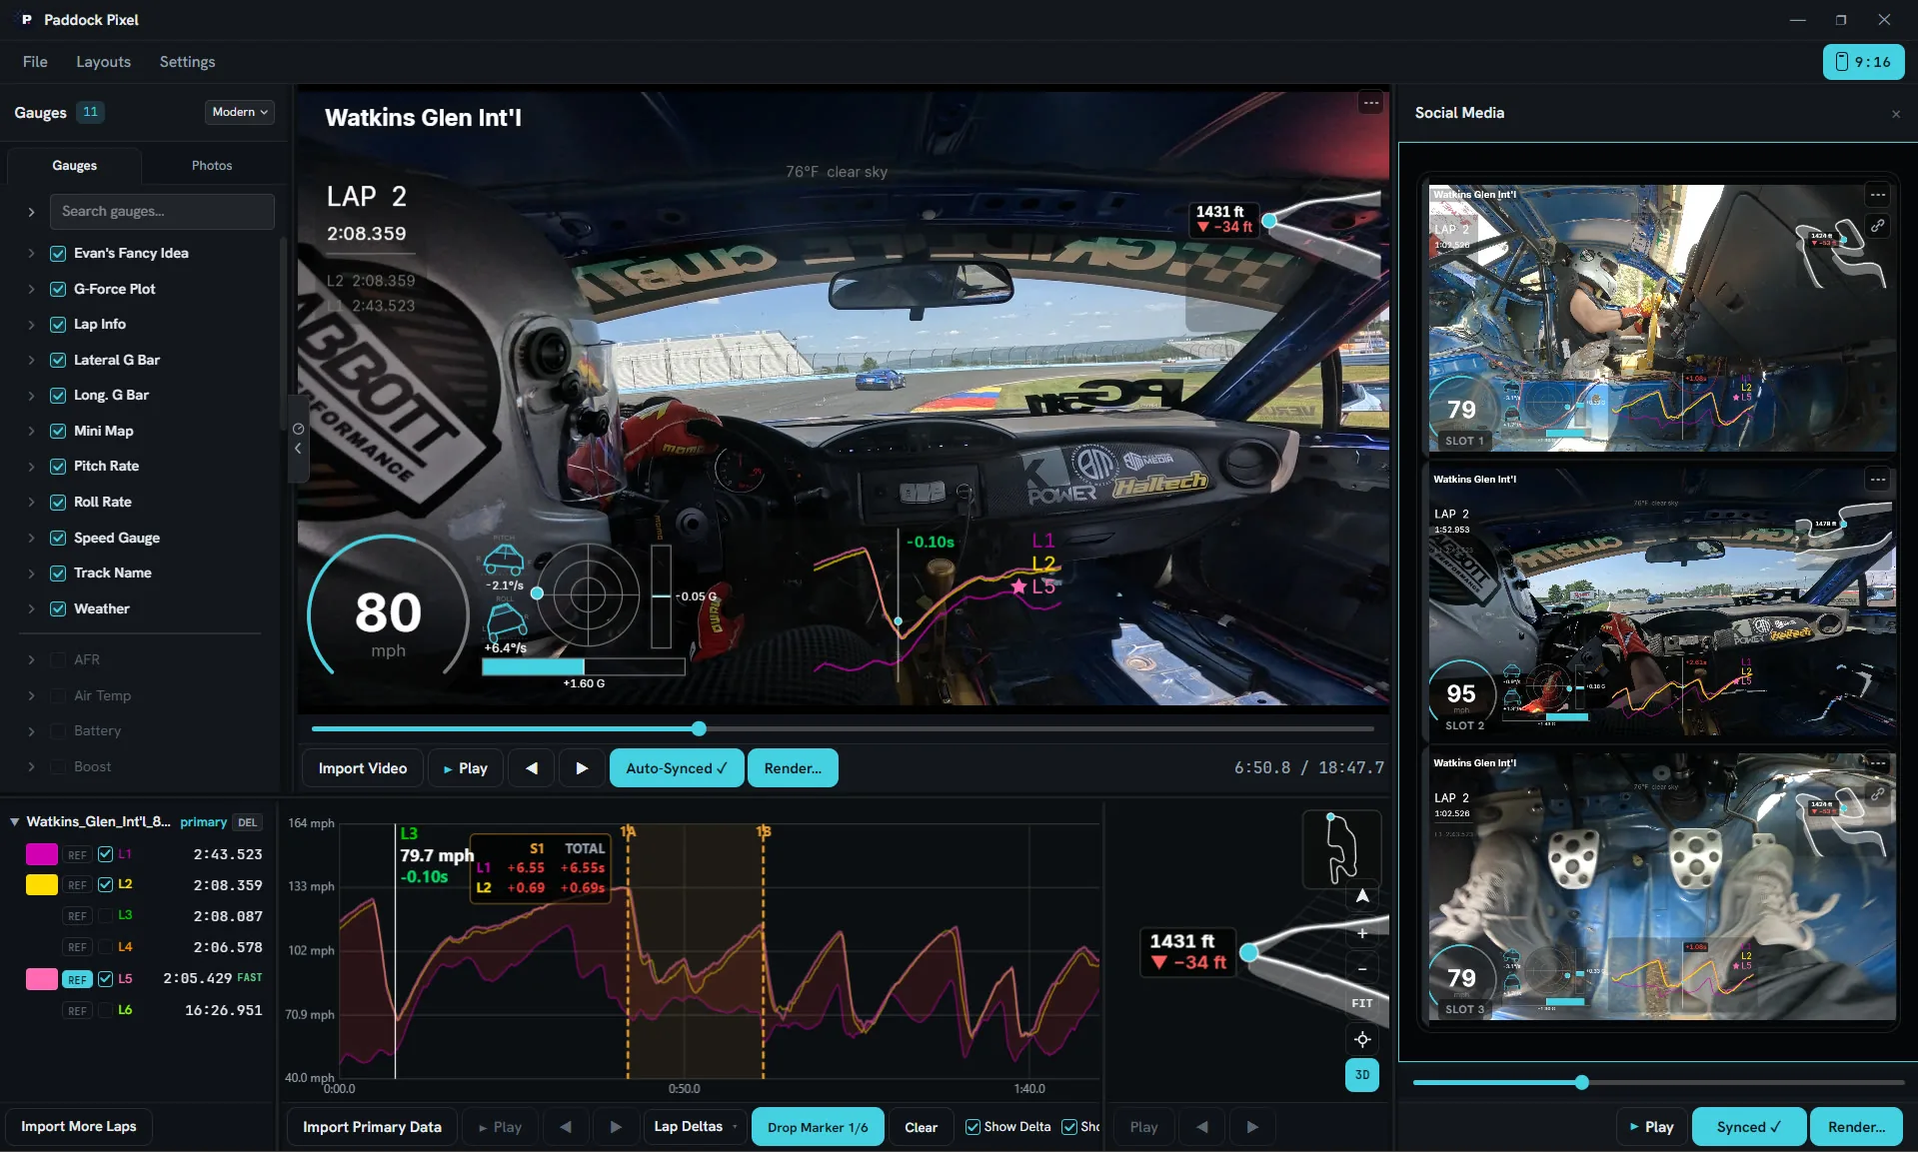The height and width of the screenshot is (1152, 1918).
Task: Zoom out on the track map
Action: [1361, 968]
